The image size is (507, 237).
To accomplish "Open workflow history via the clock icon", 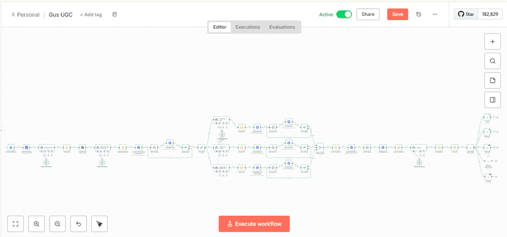I will tap(419, 14).
